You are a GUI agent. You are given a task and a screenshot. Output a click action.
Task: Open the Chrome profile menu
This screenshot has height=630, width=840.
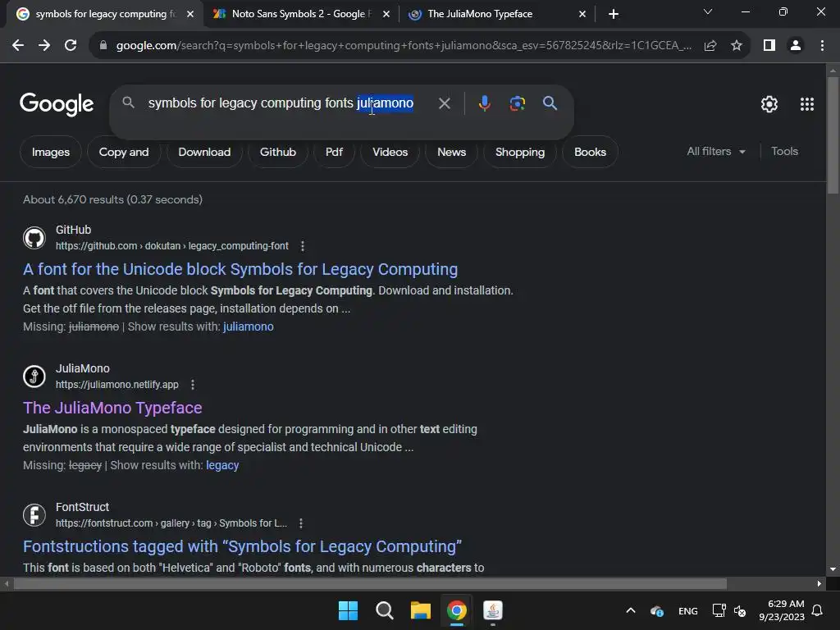pos(796,46)
